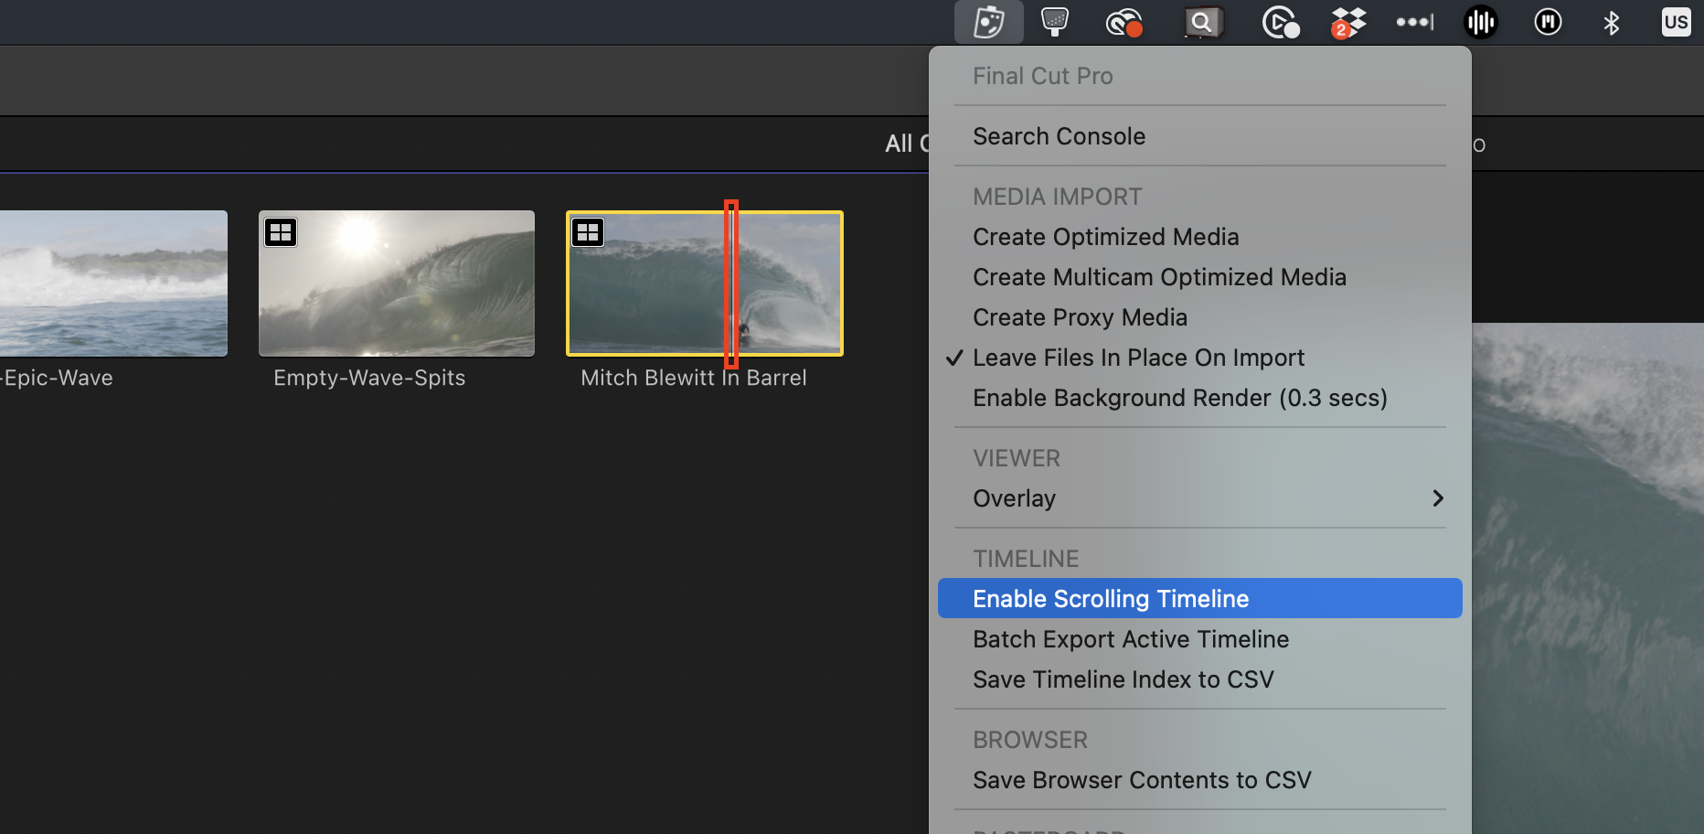Toggle Leave Files In Place On Import

[1200, 358]
